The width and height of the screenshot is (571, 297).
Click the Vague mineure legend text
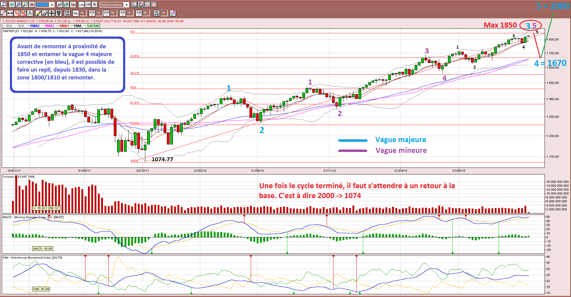click(x=401, y=150)
